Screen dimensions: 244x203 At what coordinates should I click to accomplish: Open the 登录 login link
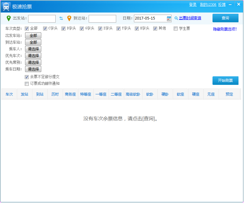193,5
